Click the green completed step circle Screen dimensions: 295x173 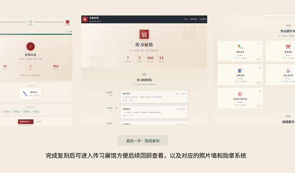(30, 22)
